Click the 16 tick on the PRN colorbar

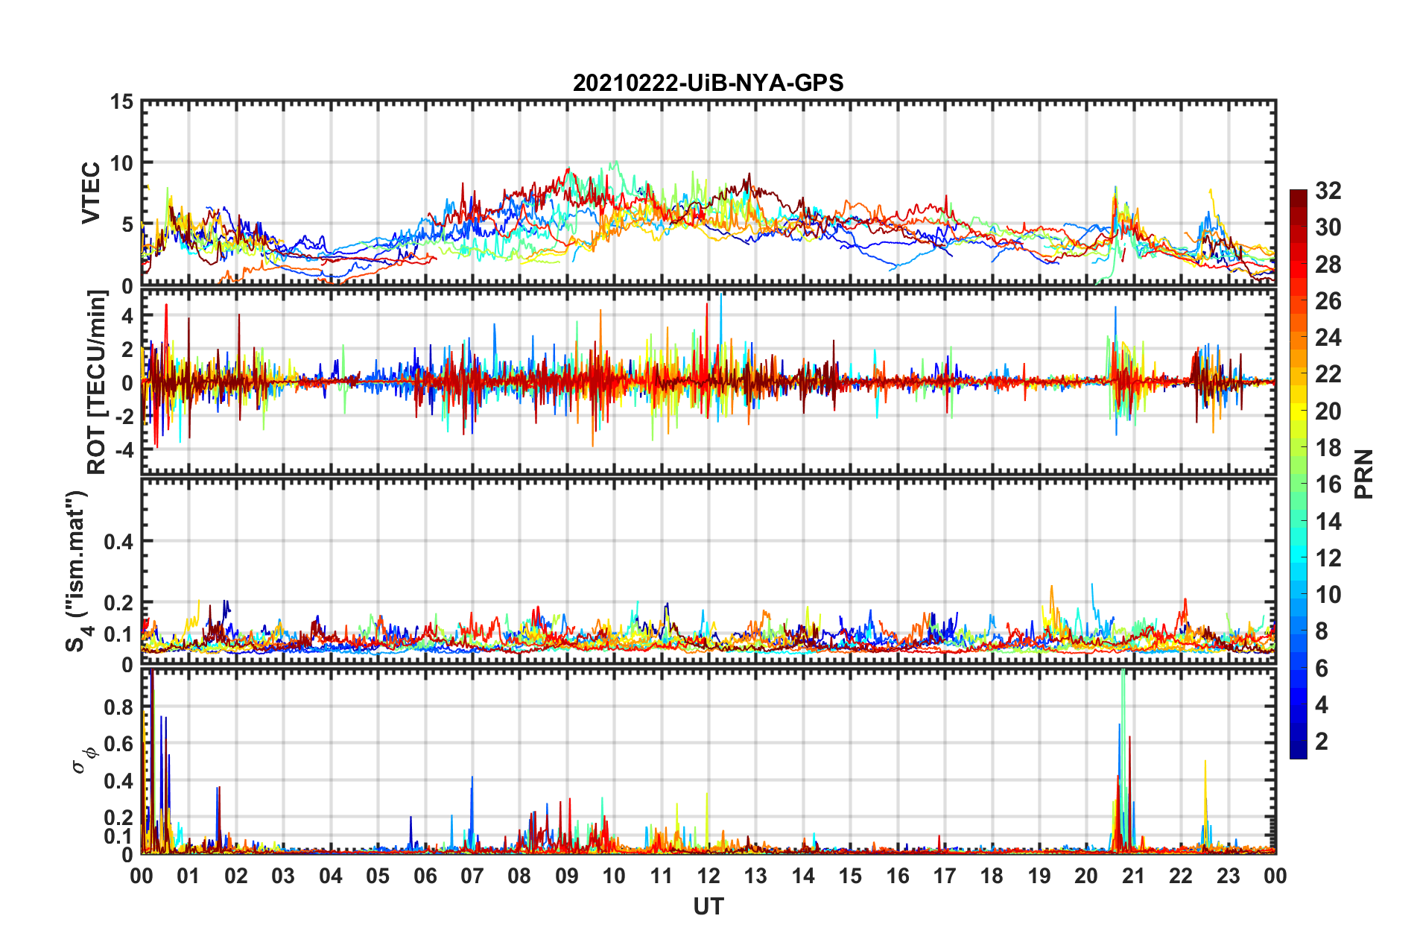coord(1328,484)
